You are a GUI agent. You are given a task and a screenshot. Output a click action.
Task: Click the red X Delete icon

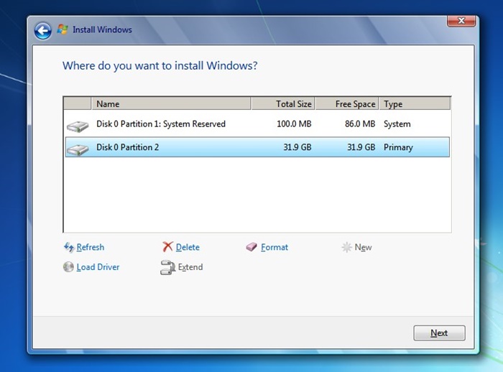click(x=167, y=247)
